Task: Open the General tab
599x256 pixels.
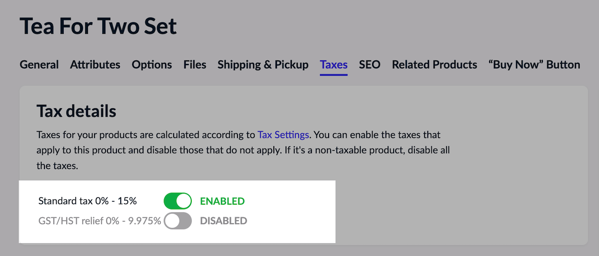Action: click(39, 65)
